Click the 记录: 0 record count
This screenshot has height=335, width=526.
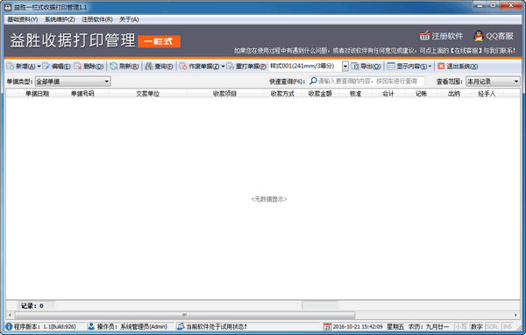(32, 306)
